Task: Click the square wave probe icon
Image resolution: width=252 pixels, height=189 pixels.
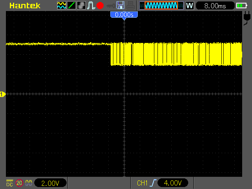Action: tap(29, 183)
